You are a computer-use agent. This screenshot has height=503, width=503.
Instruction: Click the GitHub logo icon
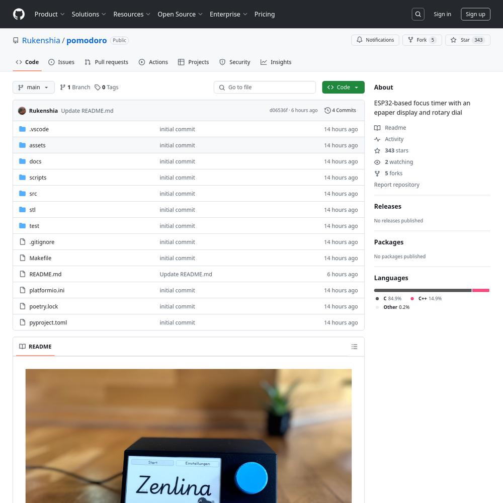click(x=19, y=14)
